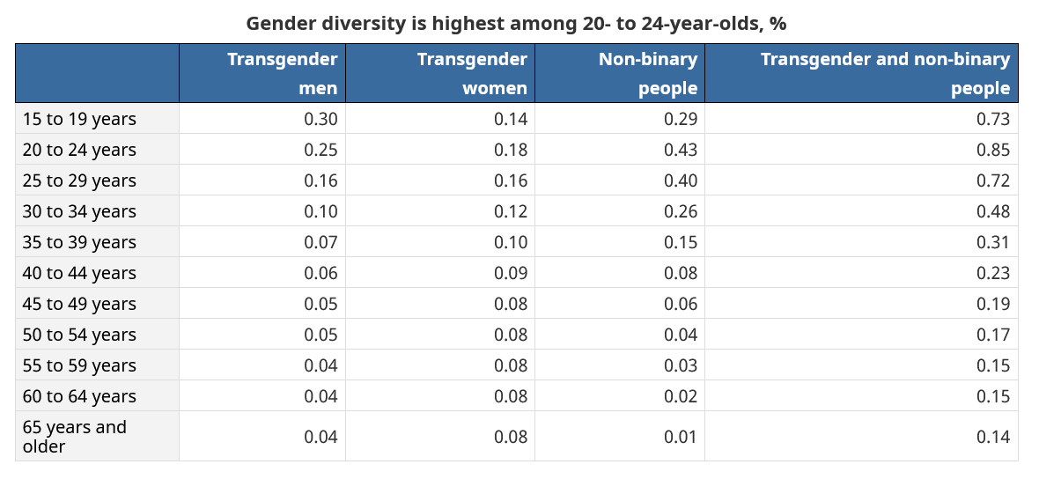Select the 0.48 cell in 30 to 34 row

point(993,211)
